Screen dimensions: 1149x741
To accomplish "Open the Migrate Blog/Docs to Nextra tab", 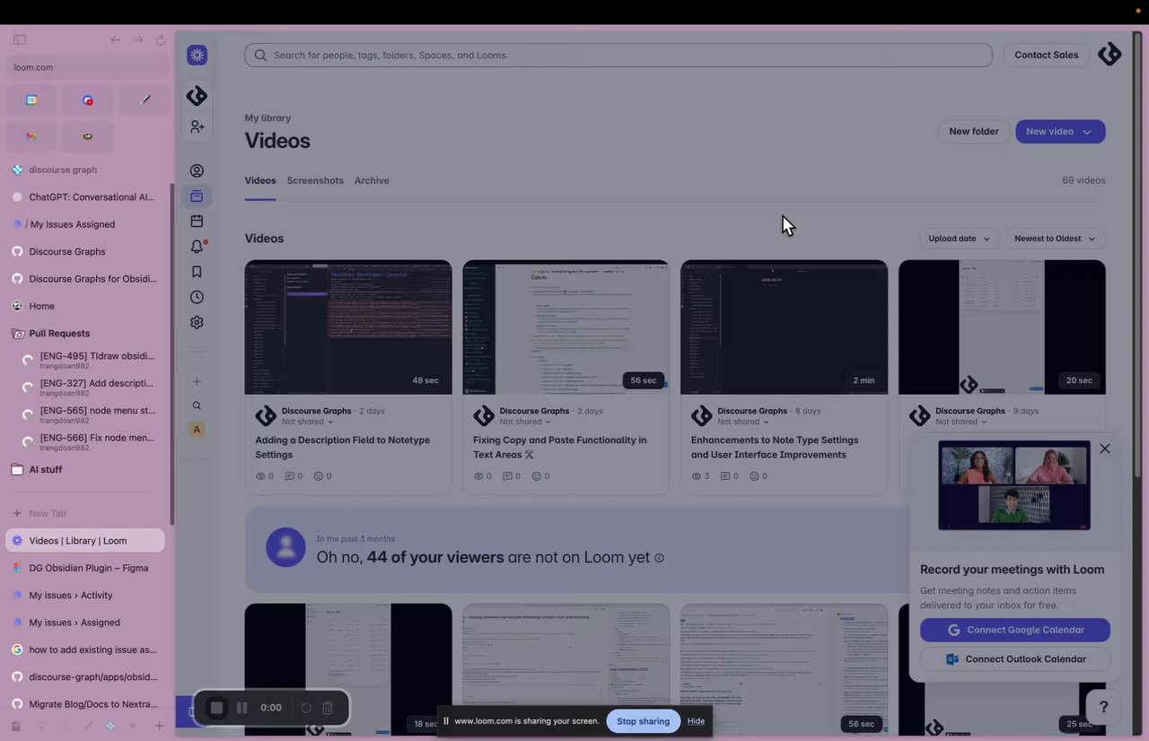I will point(85,704).
